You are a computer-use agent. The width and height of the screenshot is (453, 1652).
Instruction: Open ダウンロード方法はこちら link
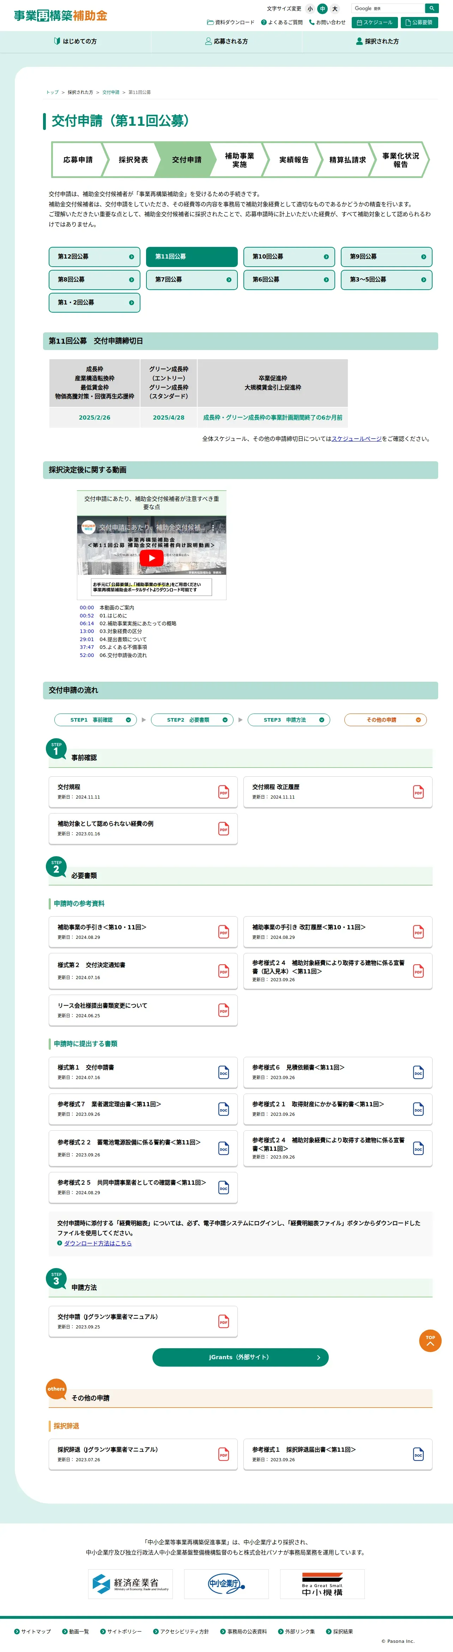tap(97, 1243)
